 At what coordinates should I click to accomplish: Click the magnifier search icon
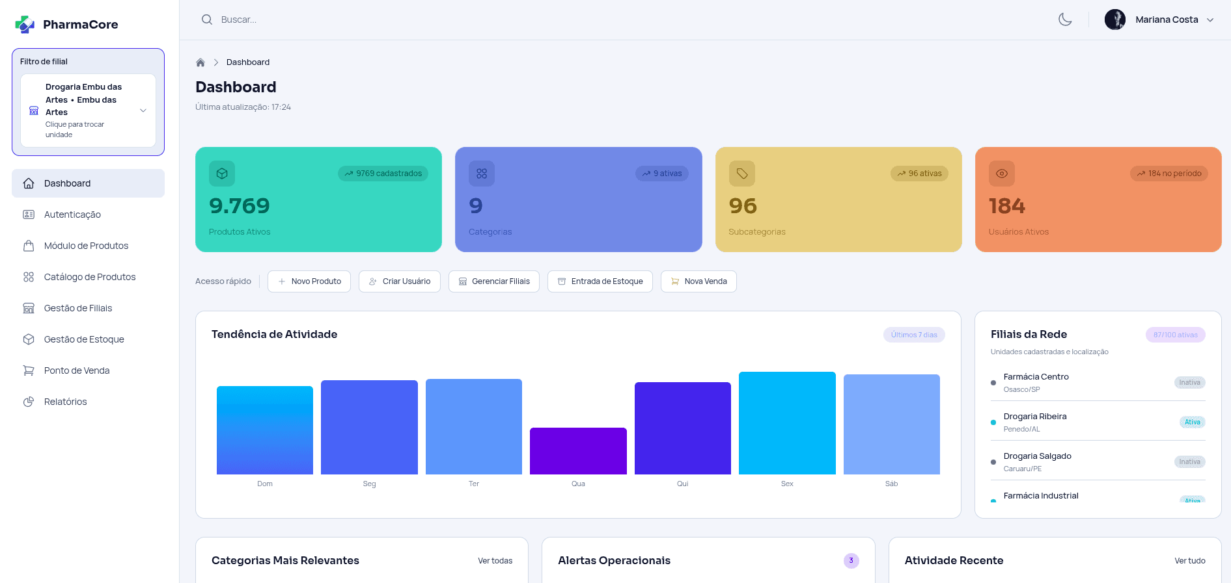pyautogui.click(x=207, y=19)
